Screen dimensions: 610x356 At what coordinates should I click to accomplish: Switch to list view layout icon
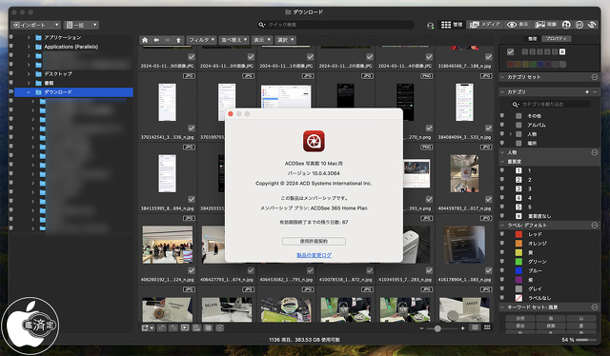tap(475, 327)
